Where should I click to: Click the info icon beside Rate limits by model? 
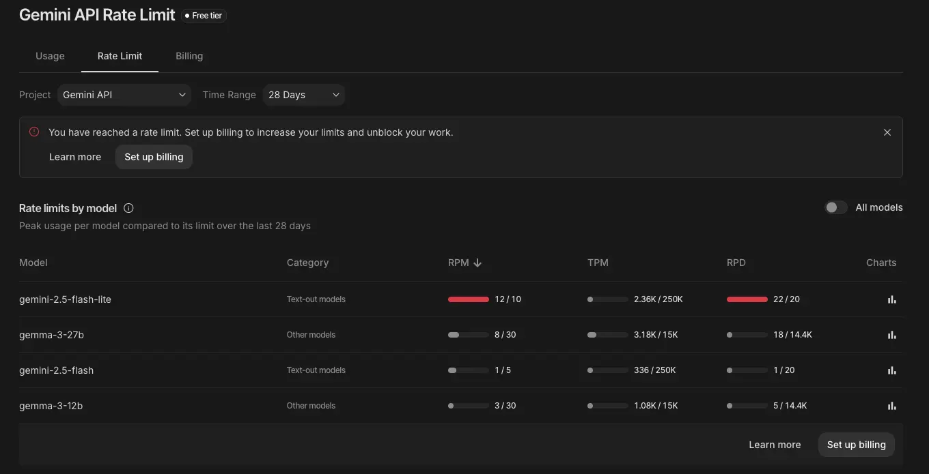[x=128, y=208]
